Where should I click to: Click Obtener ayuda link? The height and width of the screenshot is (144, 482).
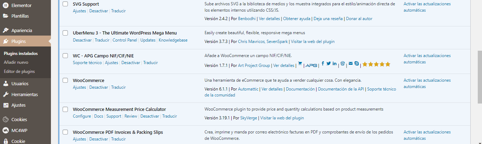tap(297, 19)
